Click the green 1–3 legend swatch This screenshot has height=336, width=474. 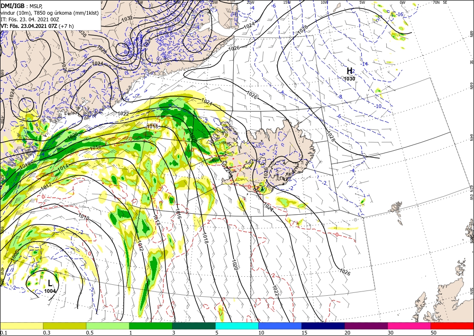(151, 326)
